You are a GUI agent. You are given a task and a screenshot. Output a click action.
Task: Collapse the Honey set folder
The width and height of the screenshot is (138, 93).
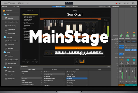[x=3, y=52]
